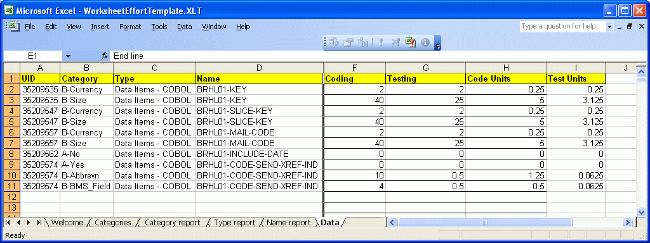650x243 pixels.
Task: Click the previous sheet tab navigation arrow
Action: (18, 222)
